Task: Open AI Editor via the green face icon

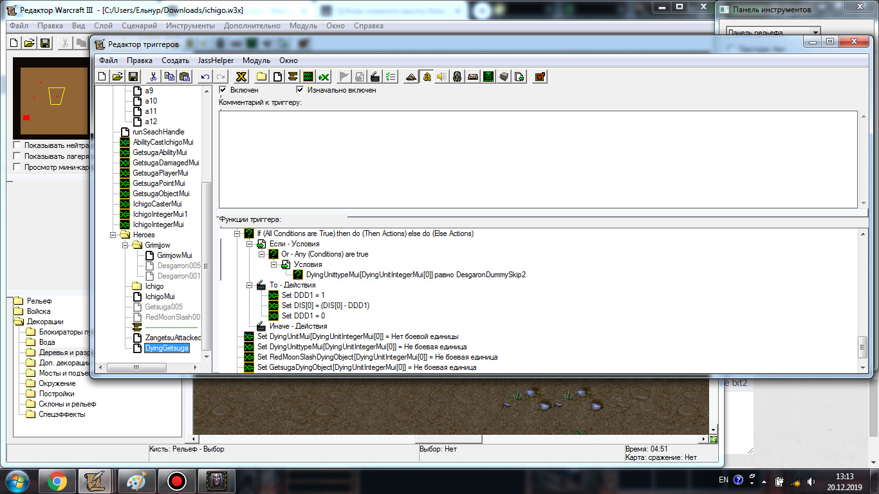Action: pyautogui.click(x=488, y=77)
